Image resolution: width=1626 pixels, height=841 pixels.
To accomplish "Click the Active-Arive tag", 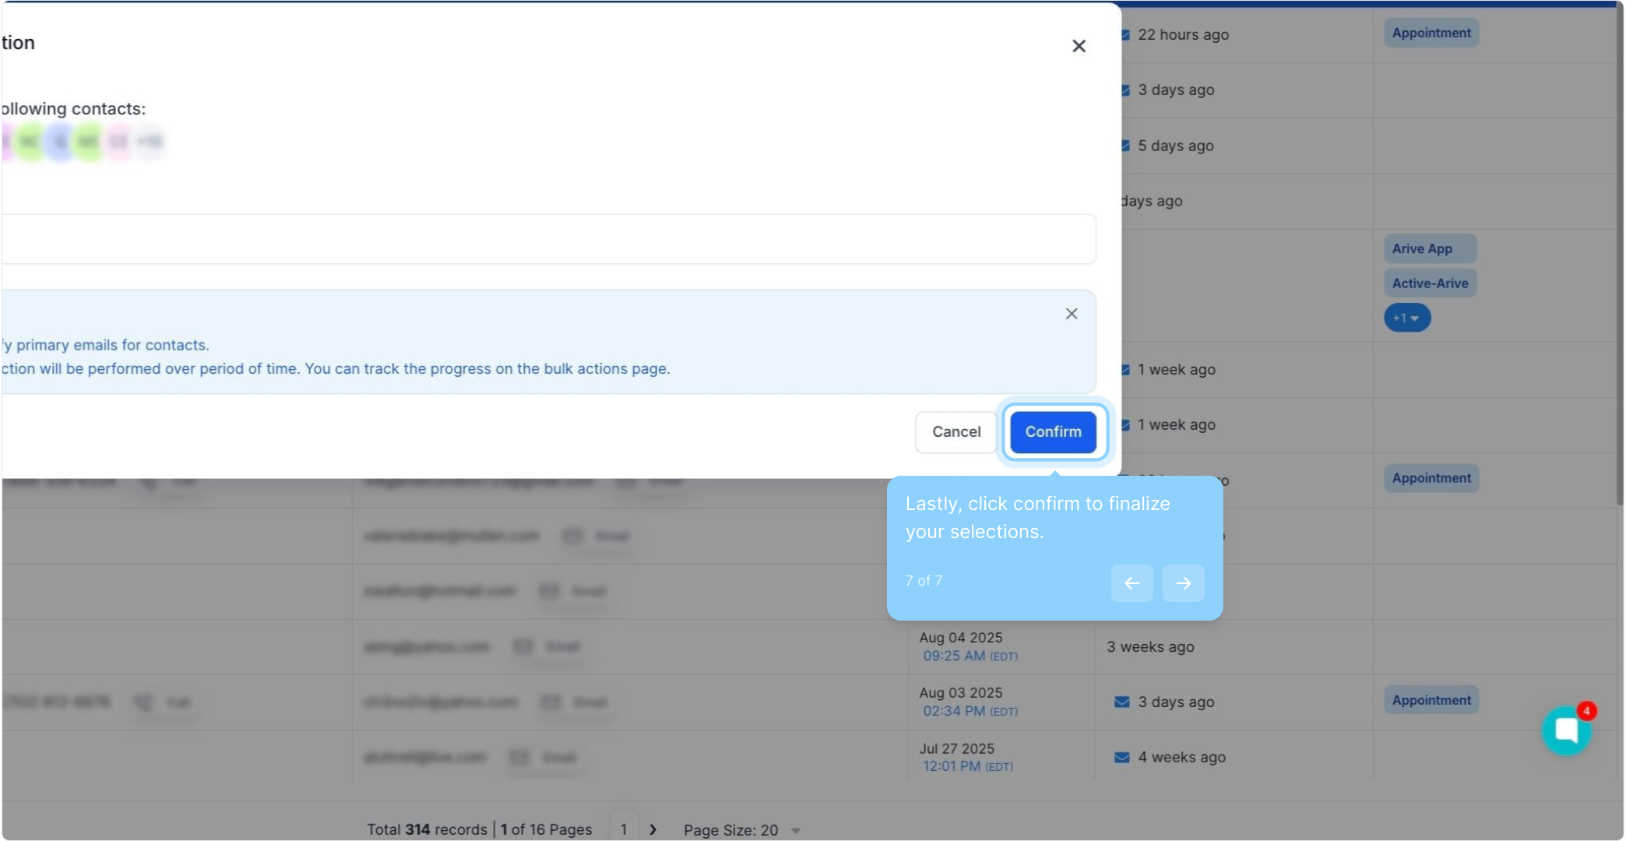I will tap(1430, 283).
